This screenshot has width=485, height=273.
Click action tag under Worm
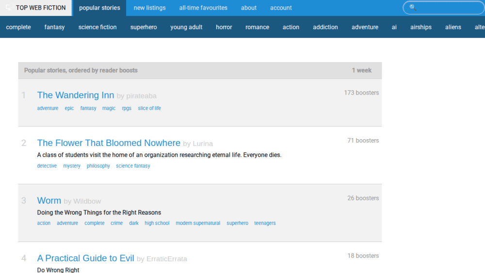[x=44, y=223]
